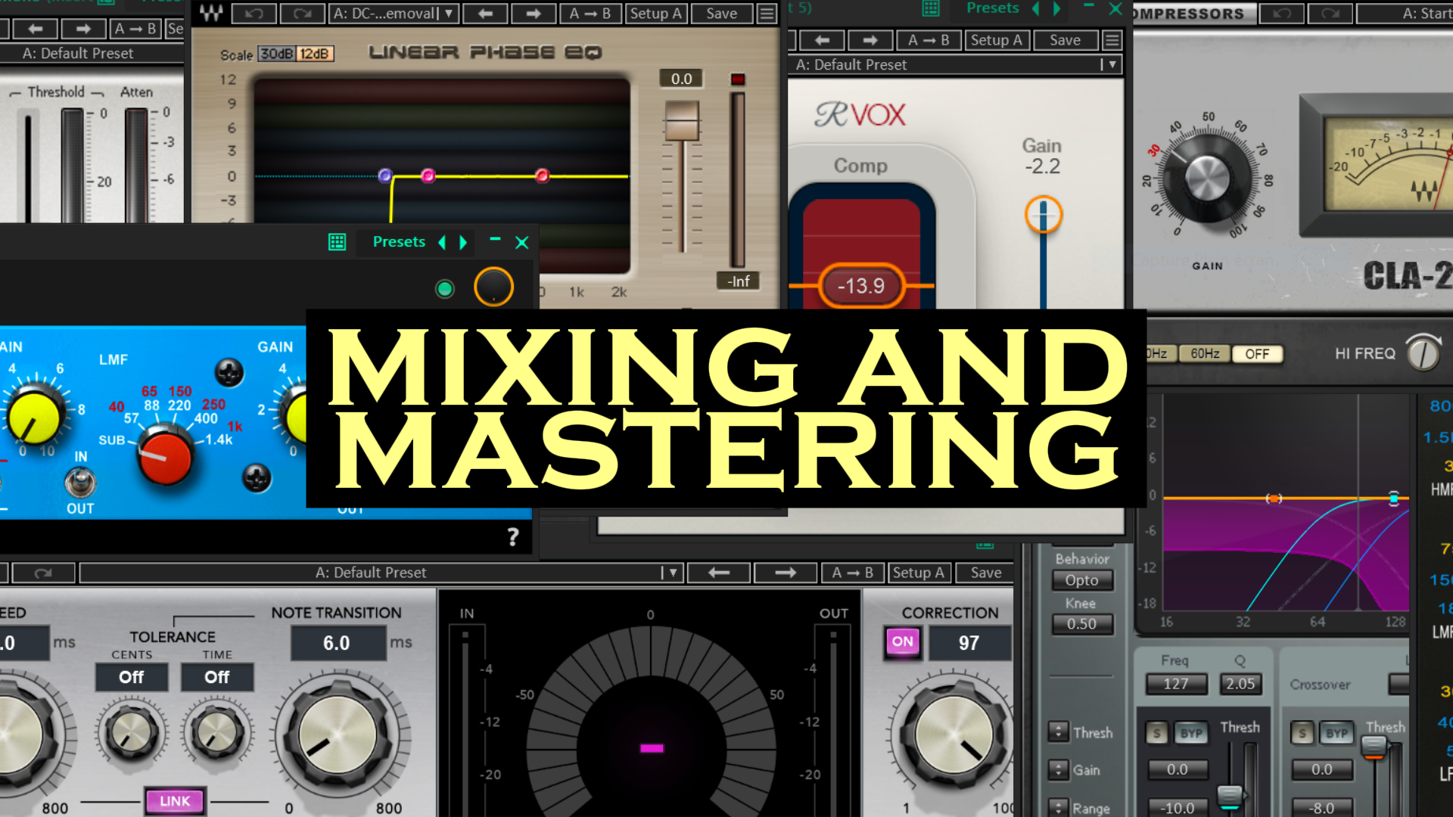Viewport: 1453px width, 817px height.
Task: Save preset in the Tune plugin toolbar
Action: click(986, 573)
